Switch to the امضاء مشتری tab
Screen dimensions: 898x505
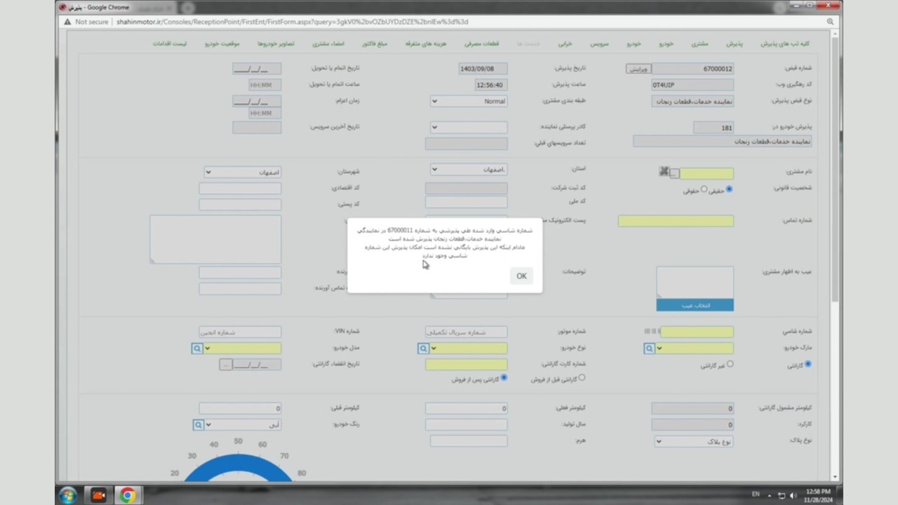(328, 43)
